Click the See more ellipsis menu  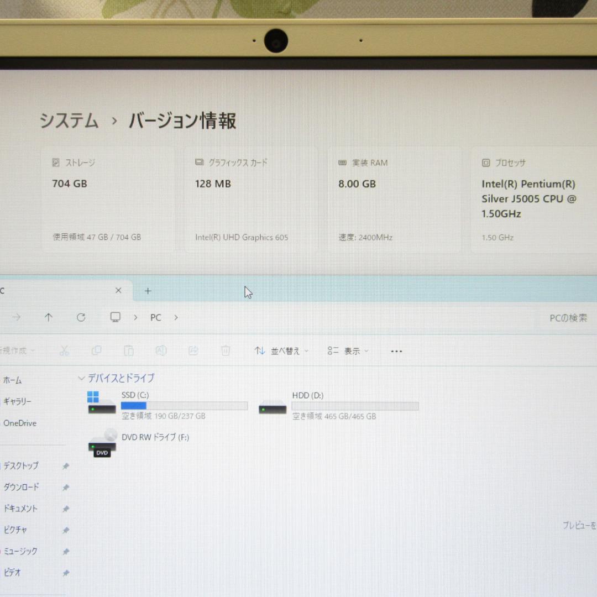click(x=396, y=350)
